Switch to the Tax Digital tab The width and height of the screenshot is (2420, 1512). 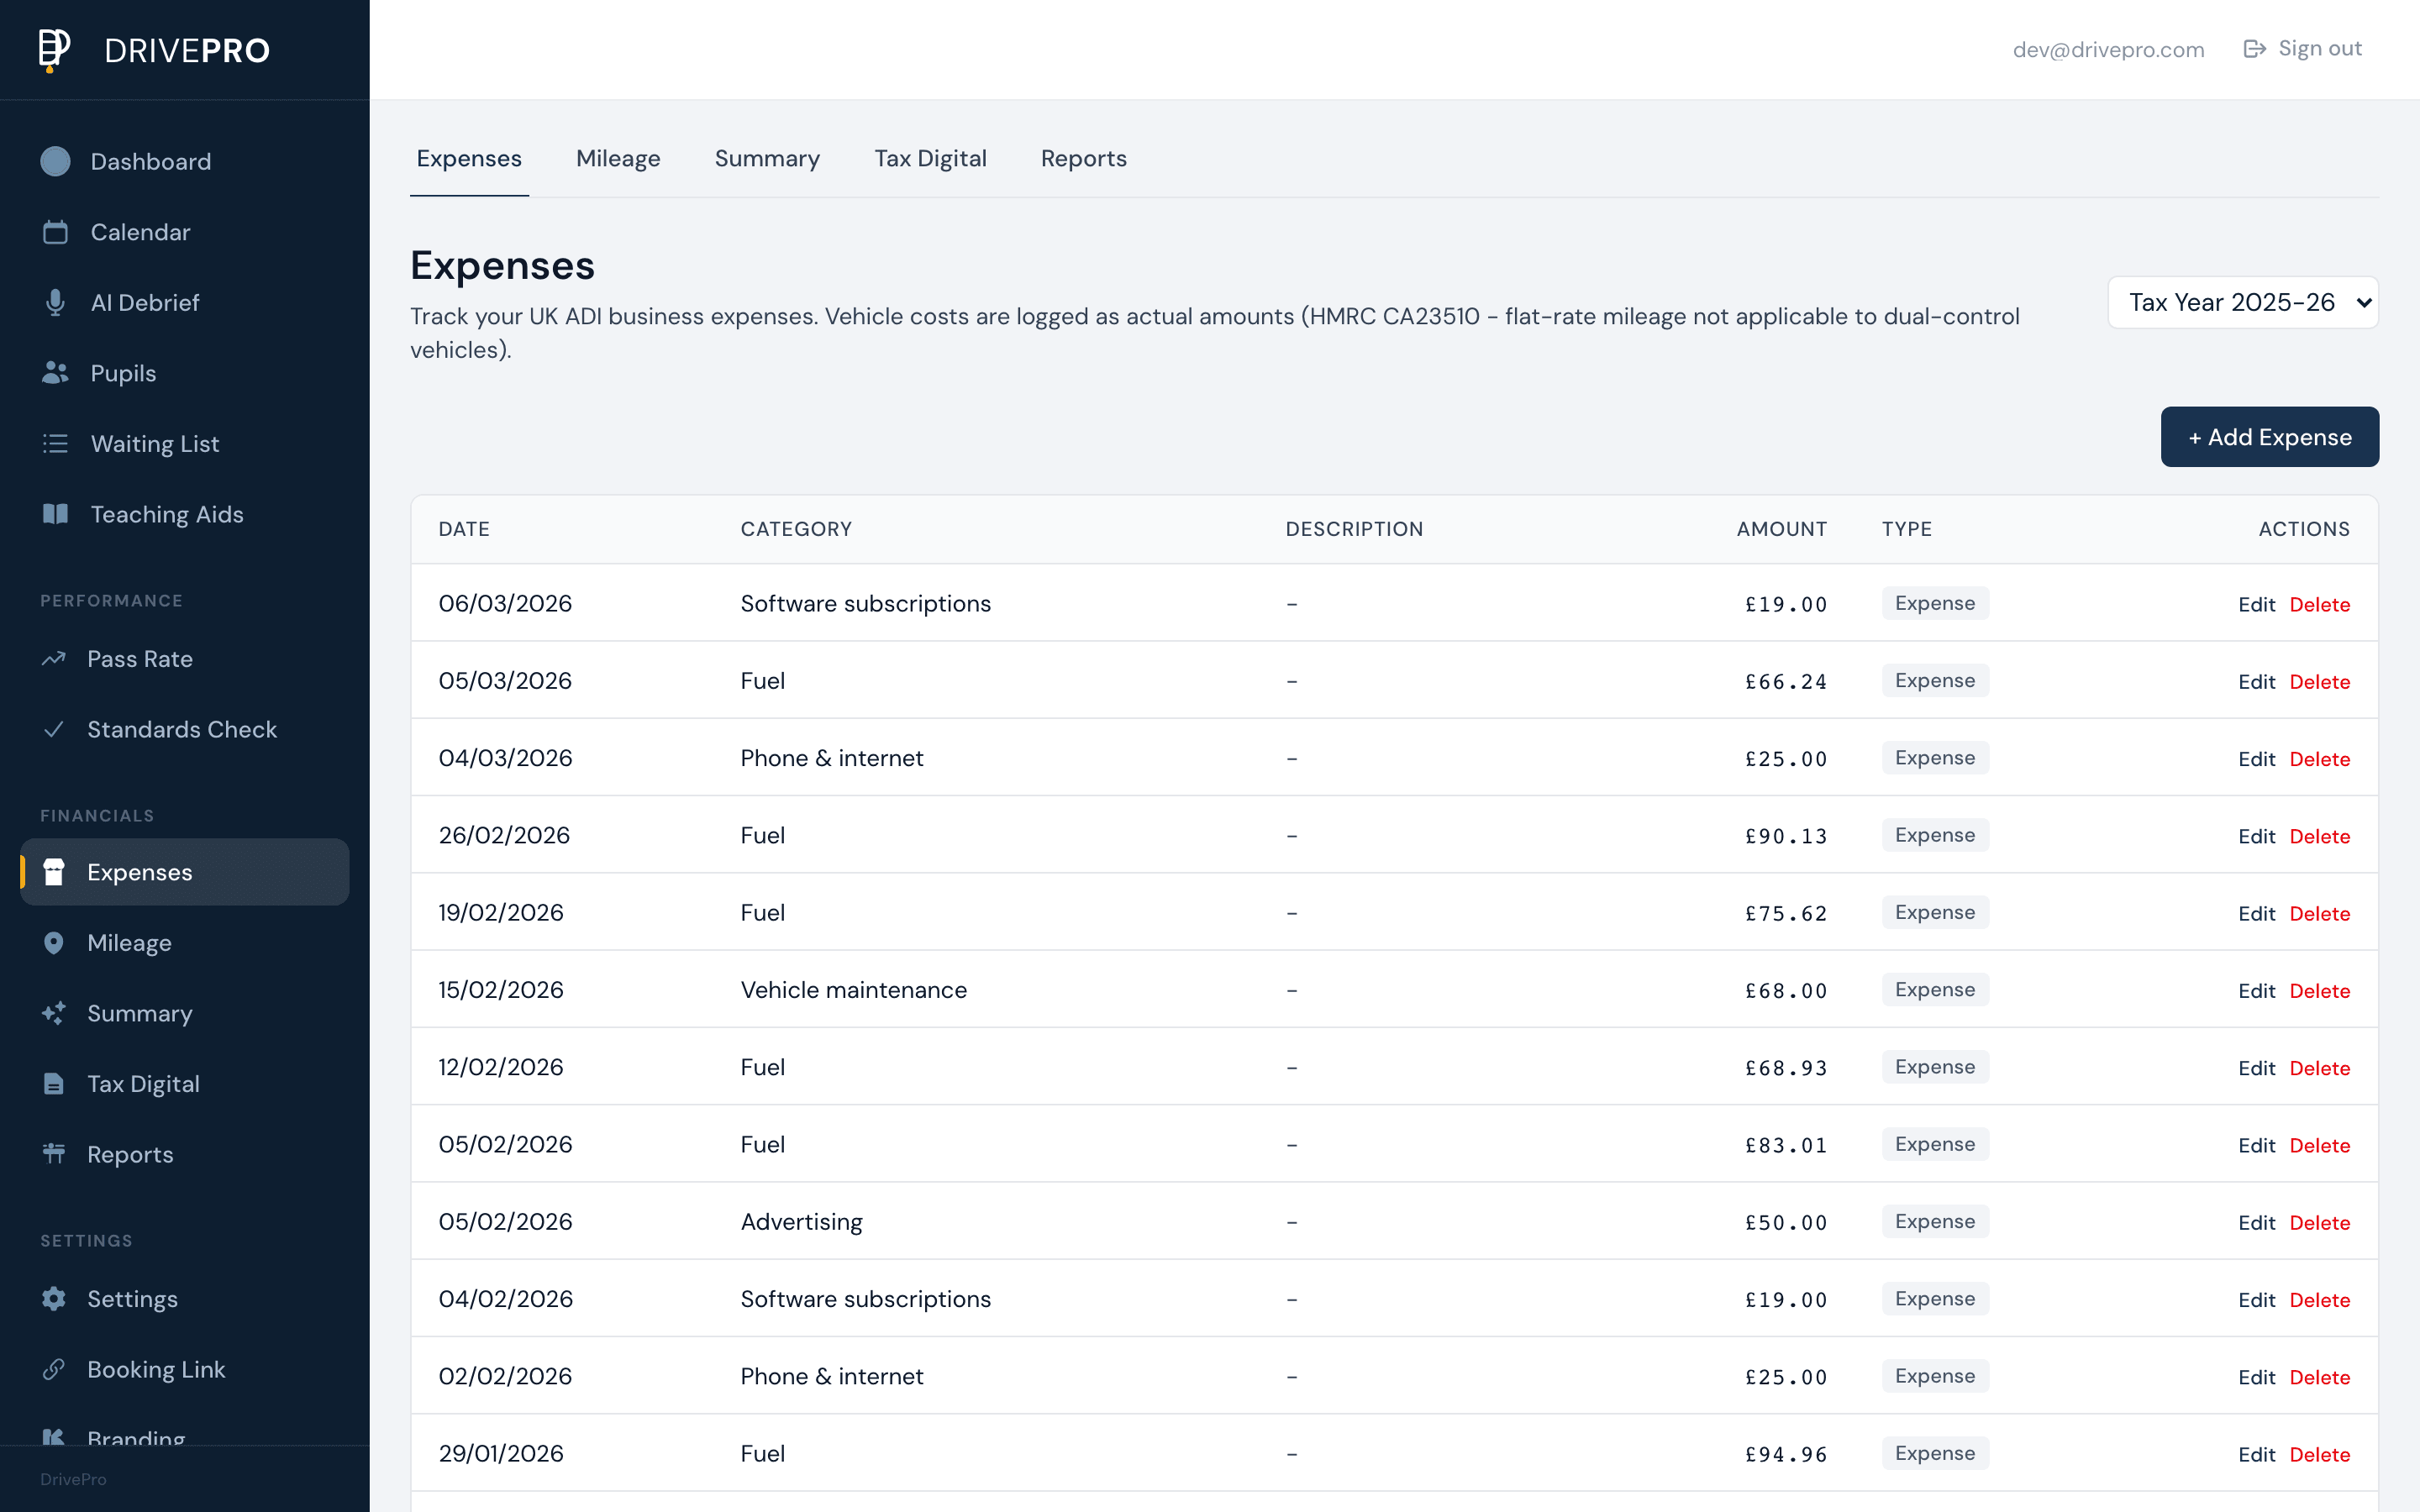[930, 158]
